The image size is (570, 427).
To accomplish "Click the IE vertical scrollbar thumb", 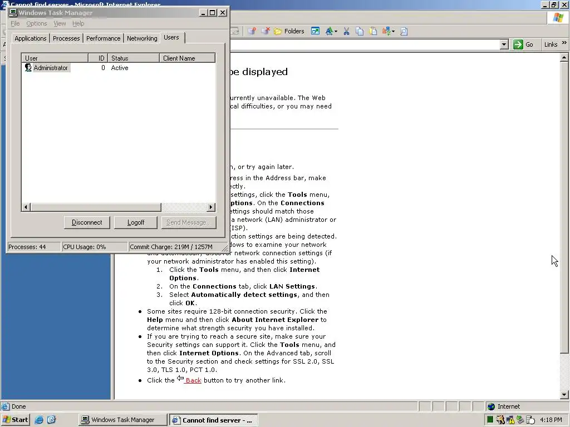I will click(x=564, y=207).
